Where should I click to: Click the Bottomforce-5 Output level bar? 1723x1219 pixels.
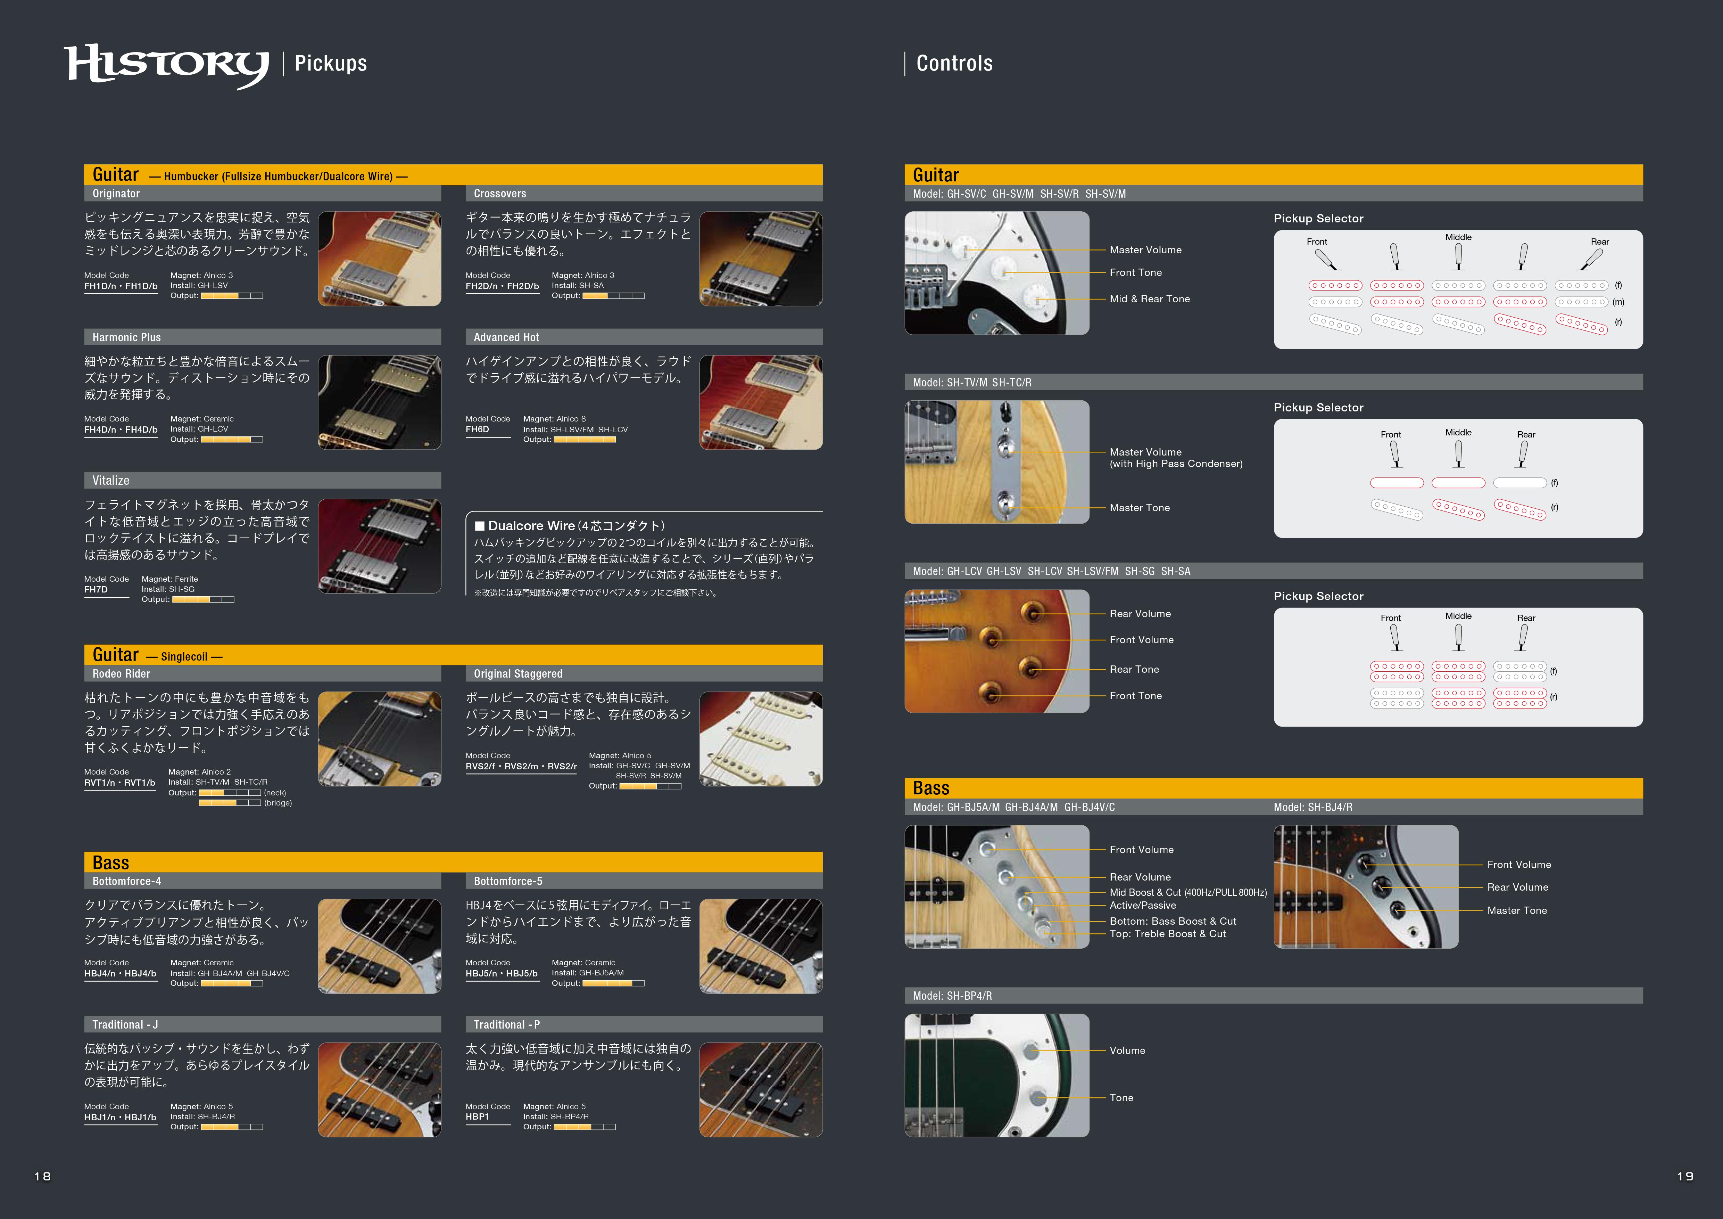pos(613,983)
